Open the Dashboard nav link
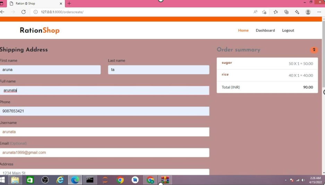The width and height of the screenshot is (325, 185). click(x=265, y=30)
